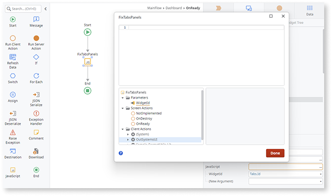This screenshot has width=332, height=196.
Task: Select OnReady screen action in tree
Action: [143, 124]
